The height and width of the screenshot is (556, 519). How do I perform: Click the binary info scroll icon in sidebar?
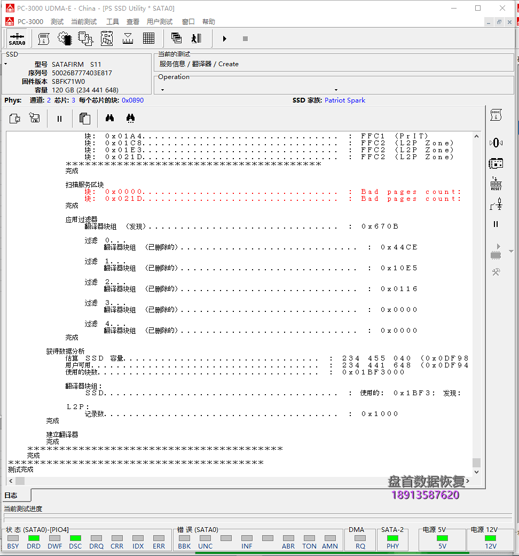pyautogui.click(x=496, y=115)
